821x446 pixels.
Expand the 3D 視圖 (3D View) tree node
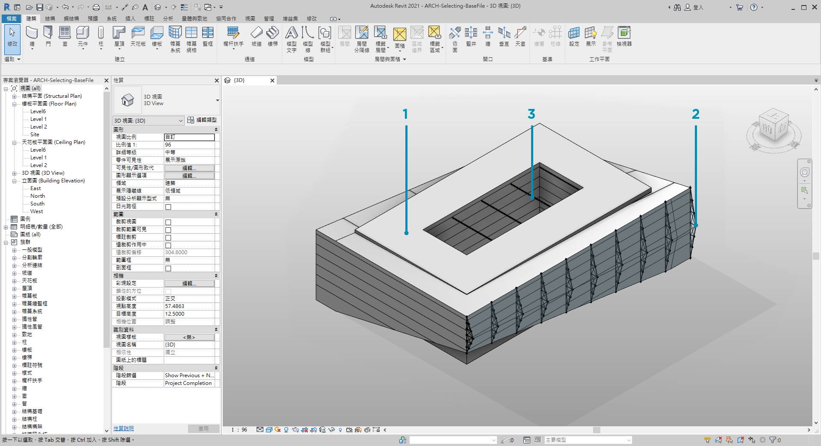(14, 173)
